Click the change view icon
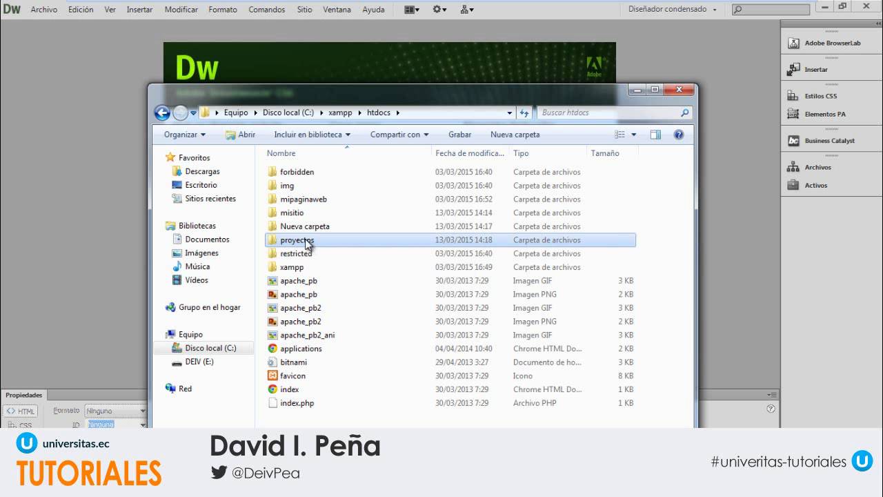 [619, 135]
